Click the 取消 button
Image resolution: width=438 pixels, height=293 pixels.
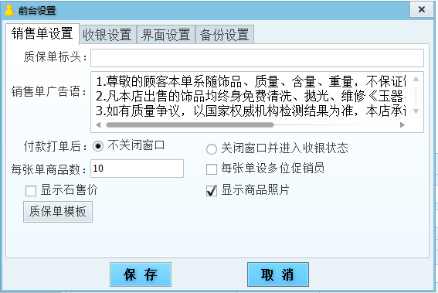[278, 274]
